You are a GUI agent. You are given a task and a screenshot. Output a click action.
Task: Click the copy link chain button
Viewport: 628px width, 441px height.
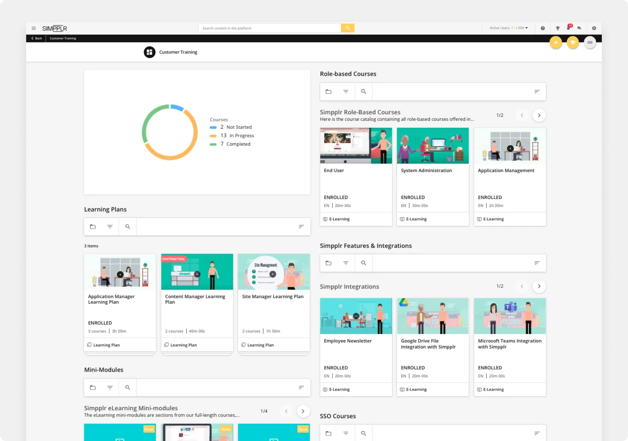point(590,42)
